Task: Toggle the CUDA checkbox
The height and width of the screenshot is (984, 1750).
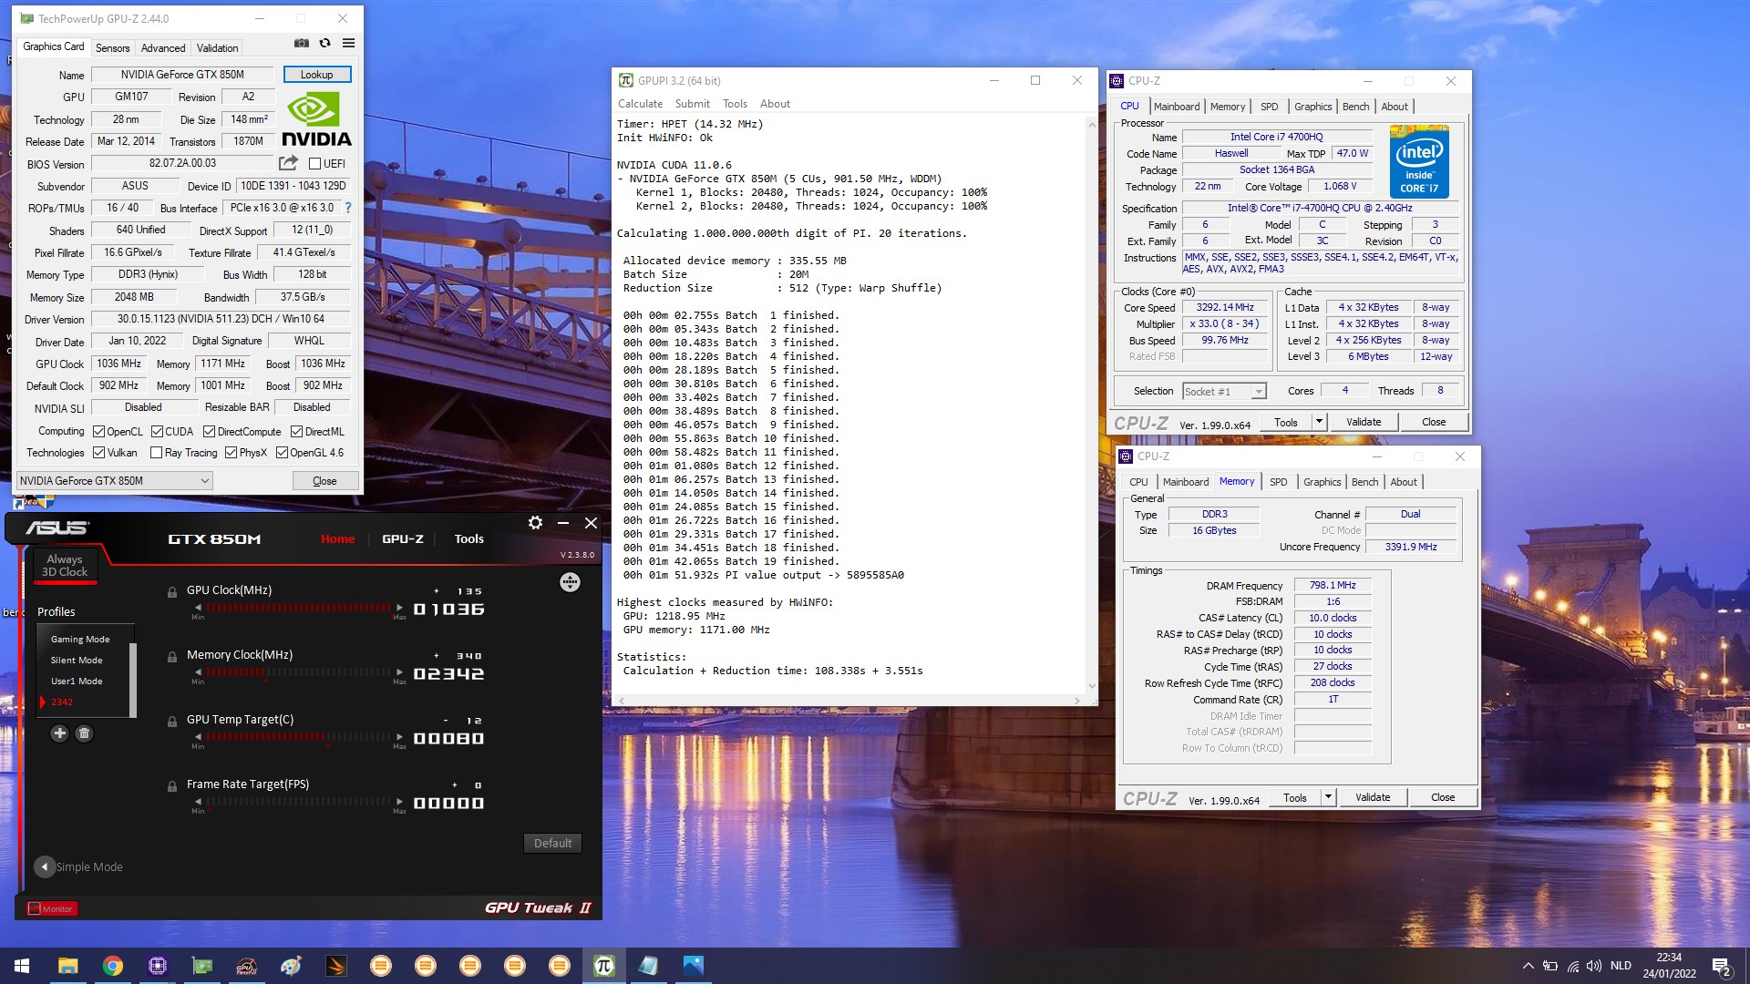Action: click(157, 432)
